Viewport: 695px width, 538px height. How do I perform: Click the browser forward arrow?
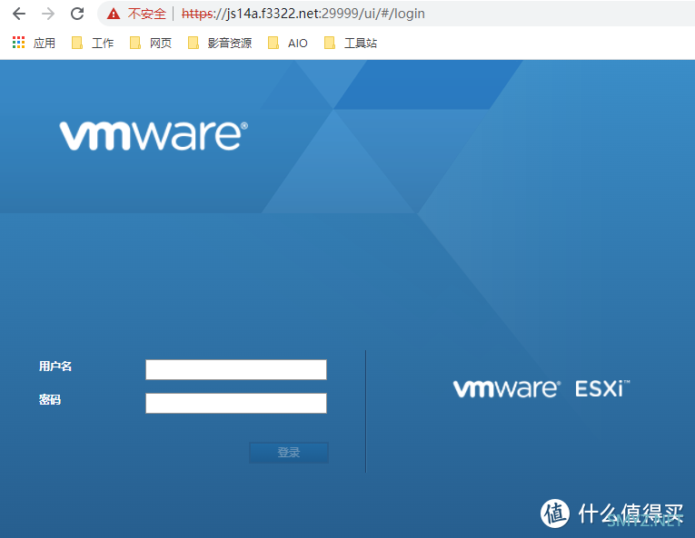point(48,14)
